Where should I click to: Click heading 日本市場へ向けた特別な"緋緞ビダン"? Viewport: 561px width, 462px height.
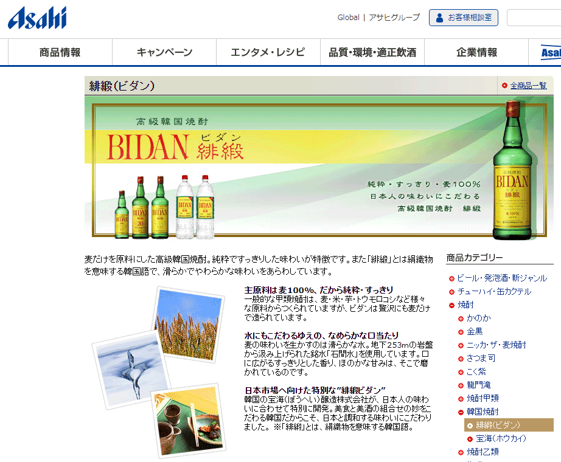point(315,390)
